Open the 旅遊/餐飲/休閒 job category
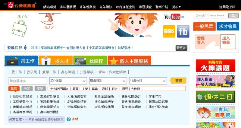The image size is (241, 128). pos(104,107)
